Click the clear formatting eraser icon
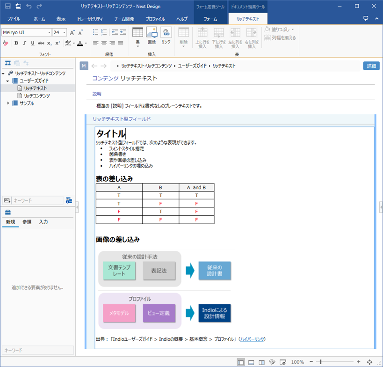 (6, 43)
